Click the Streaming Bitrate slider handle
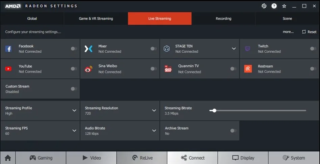This screenshot has height=164, width=320. 214,110
